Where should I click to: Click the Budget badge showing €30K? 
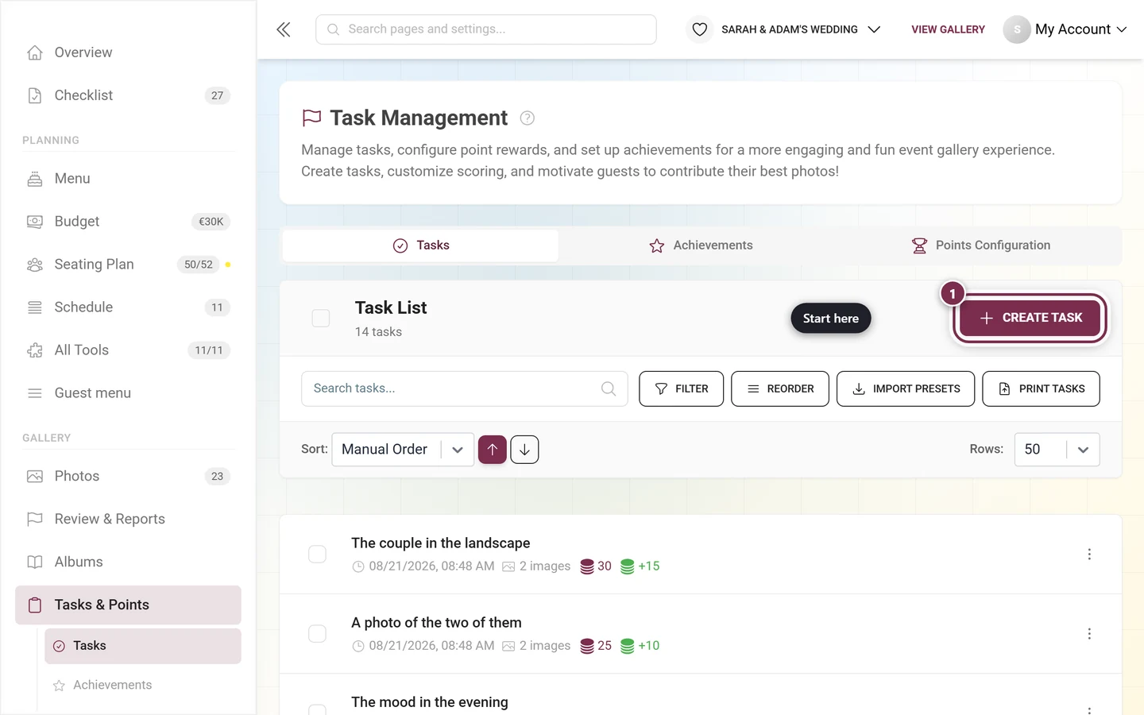pyautogui.click(x=211, y=222)
